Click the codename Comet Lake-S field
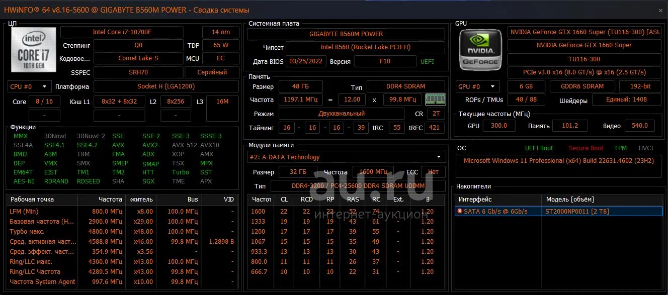The width and height of the screenshot is (668, 295). coord(138,58)
